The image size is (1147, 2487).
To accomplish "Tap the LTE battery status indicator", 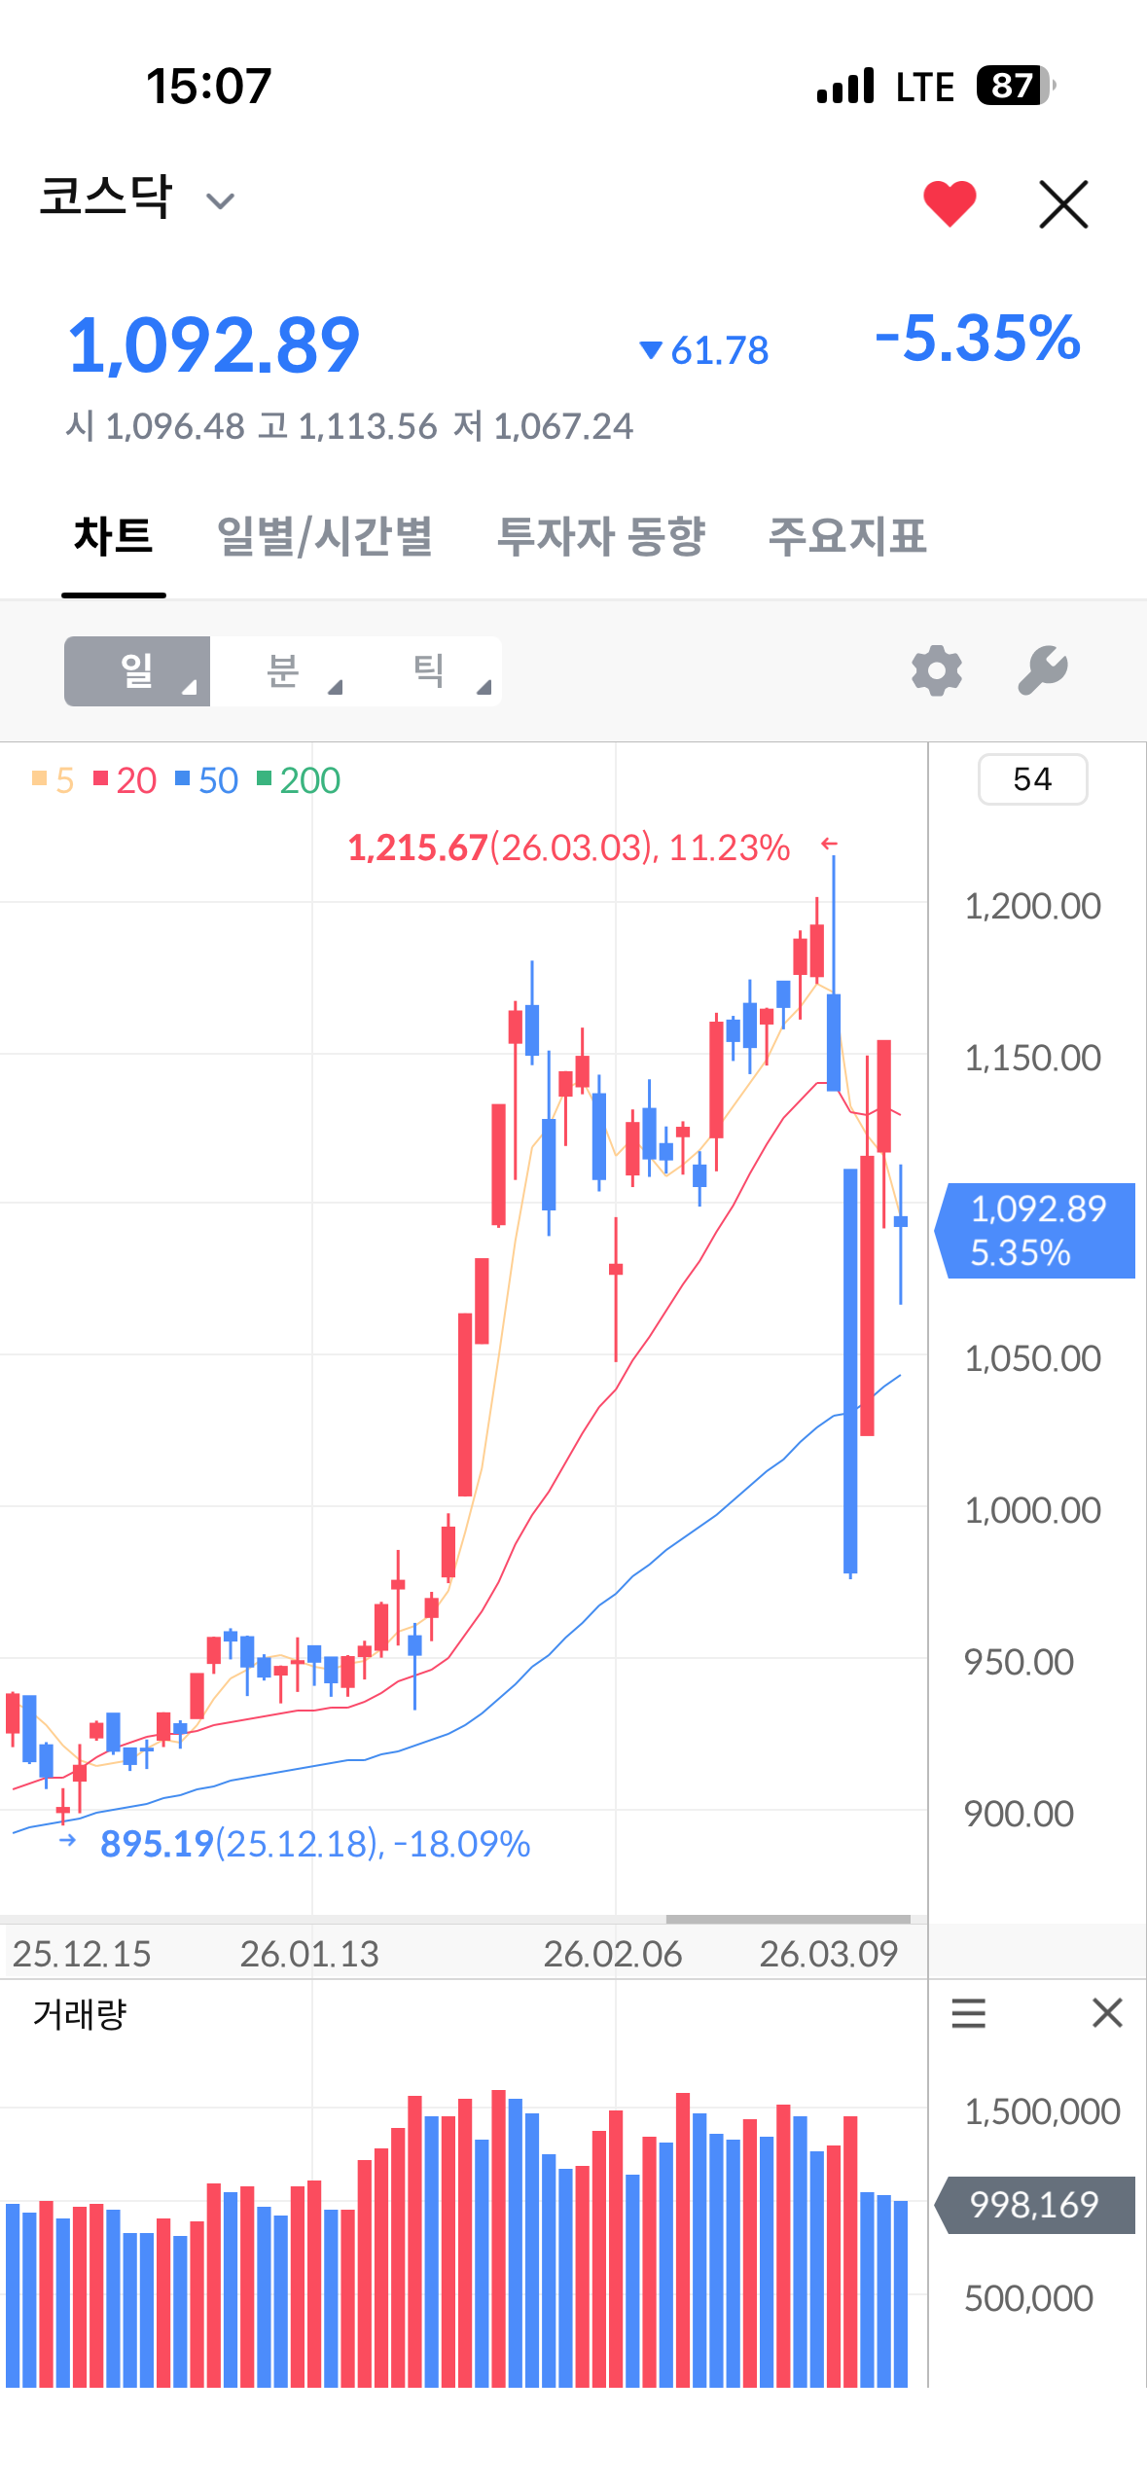I will point(1017,86).
